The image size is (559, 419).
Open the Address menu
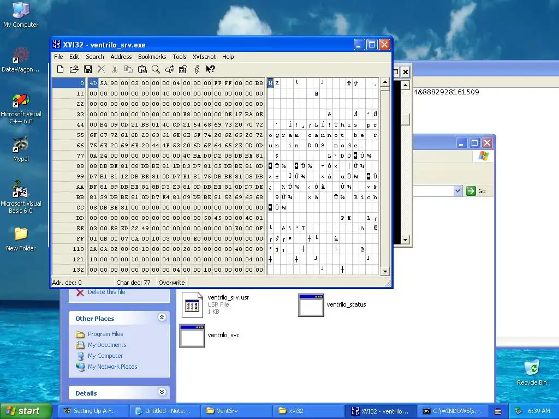[121, 57]
